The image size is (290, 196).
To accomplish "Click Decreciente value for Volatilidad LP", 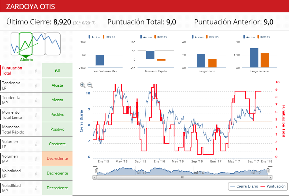I will click(57, 173).
